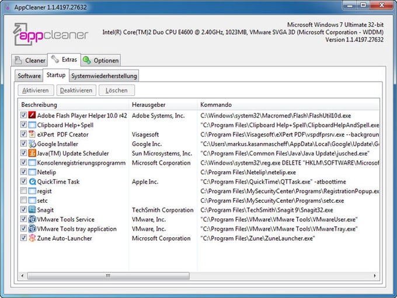Image resolution: width=397 pixels, height=298 pixels.
Task: Uncheck Adobe Flash Player Helper startup entry
Action: [x=23, y=115]
